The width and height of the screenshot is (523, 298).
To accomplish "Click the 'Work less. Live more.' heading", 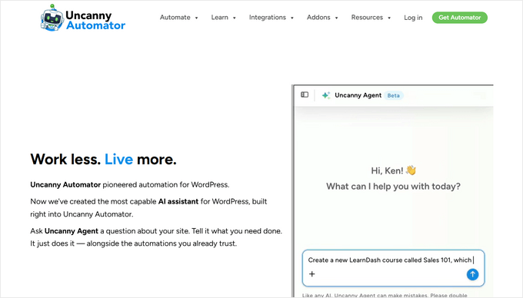I will [x=103, y=159].
